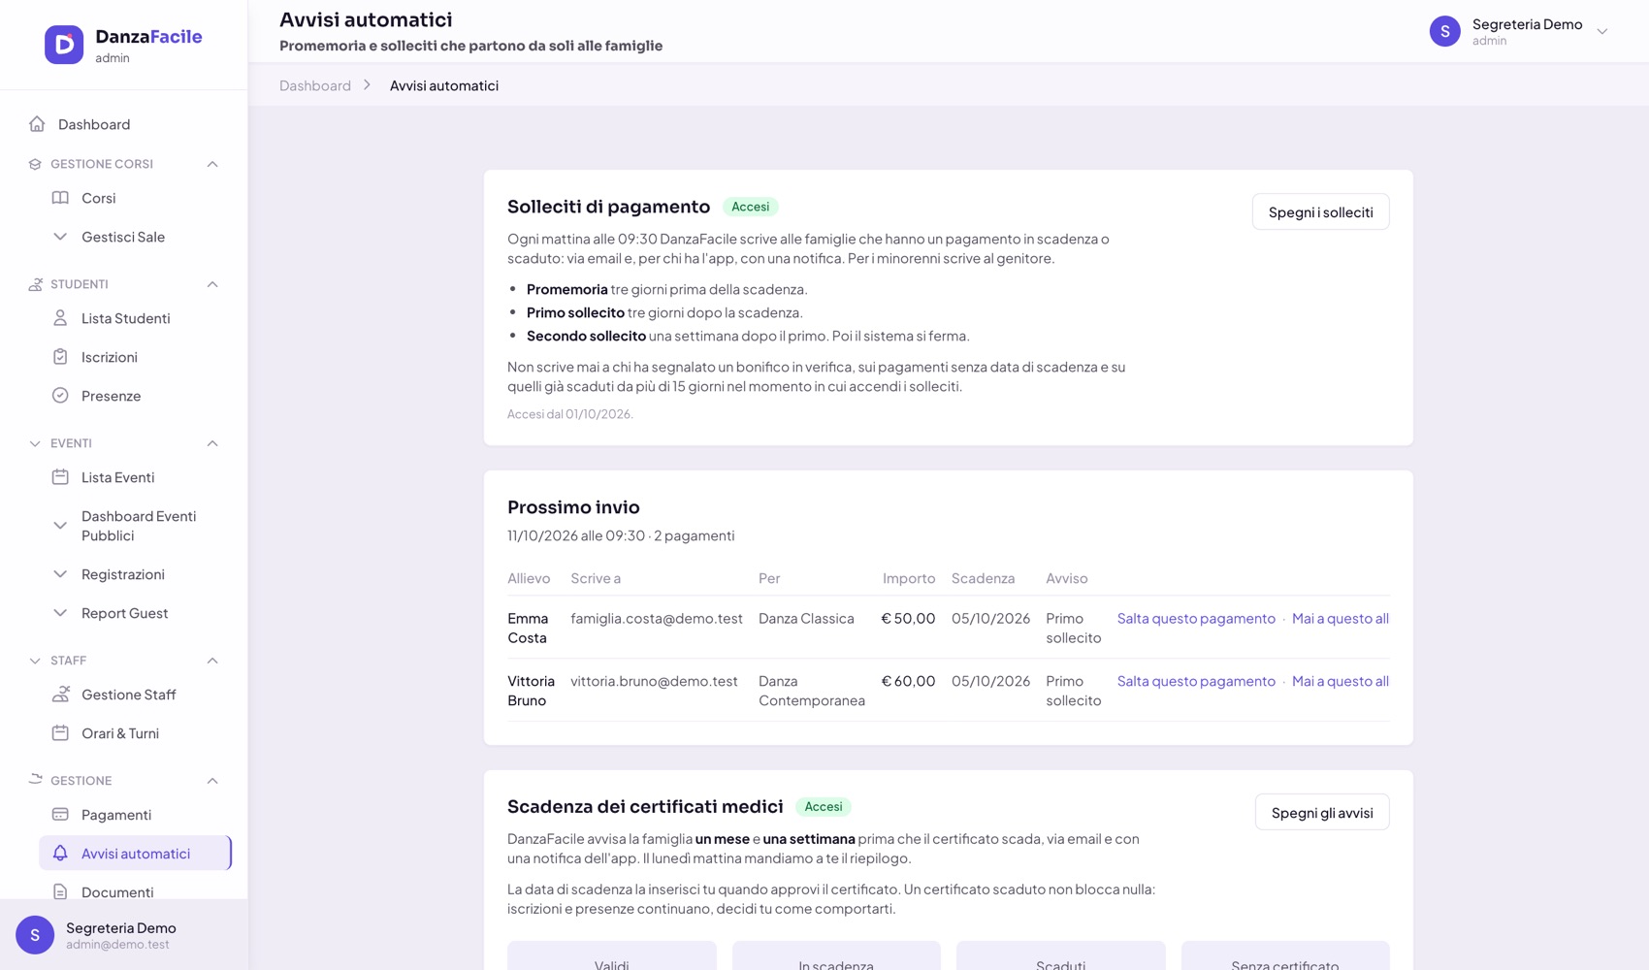Collapse the Staff section chevron
The height and width of the screenshot is (970, 1649).
[212, 661]
